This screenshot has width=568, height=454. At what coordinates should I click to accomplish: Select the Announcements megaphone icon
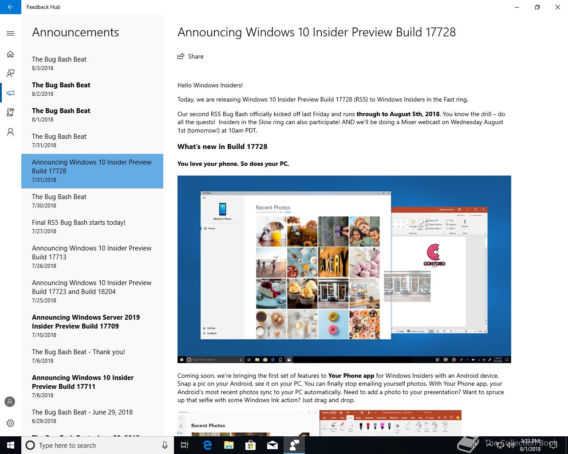(x=11, y=93)
